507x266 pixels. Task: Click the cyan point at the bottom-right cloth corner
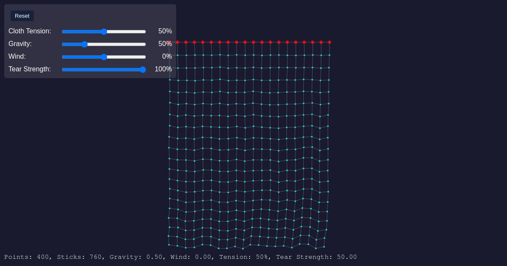tap(324, 247)
